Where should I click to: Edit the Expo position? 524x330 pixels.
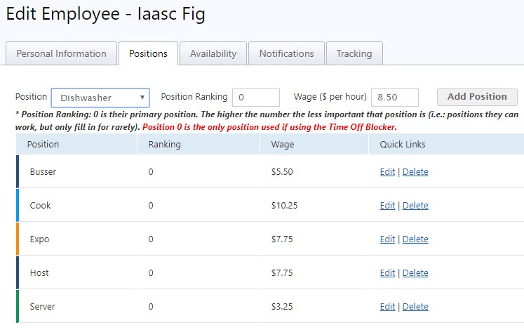point(387,239)
